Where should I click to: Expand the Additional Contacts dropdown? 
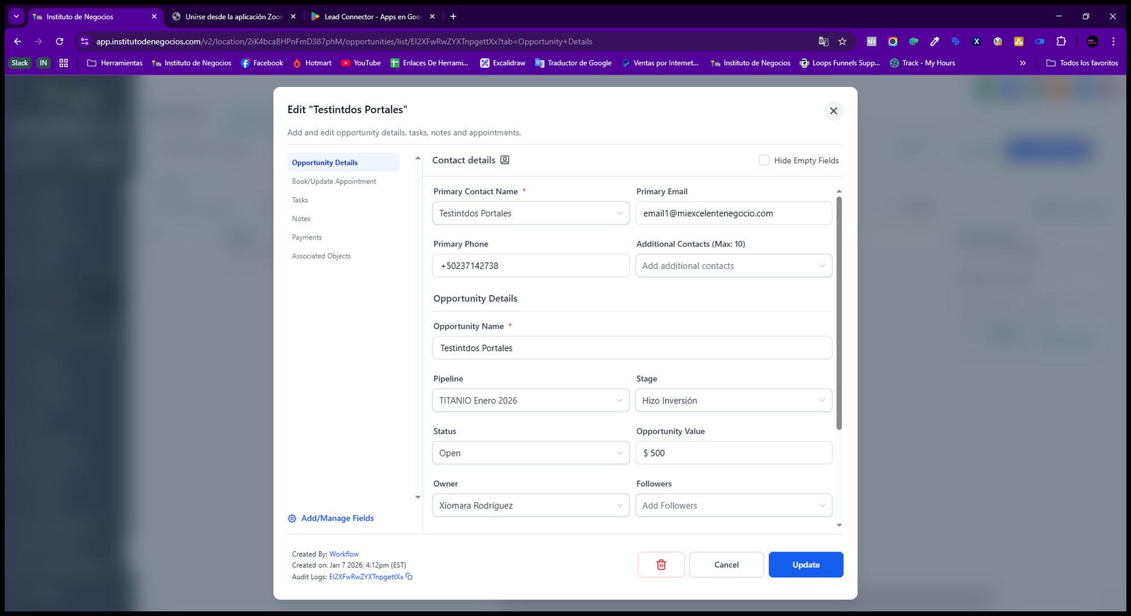click(x=734, y=266)
